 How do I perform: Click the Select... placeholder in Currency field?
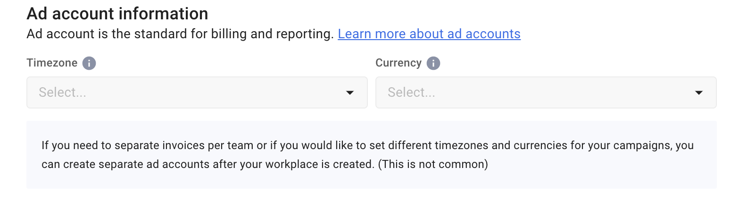(x=411, y=92)
